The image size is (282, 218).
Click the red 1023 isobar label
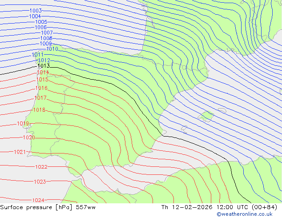coord(40,182)
